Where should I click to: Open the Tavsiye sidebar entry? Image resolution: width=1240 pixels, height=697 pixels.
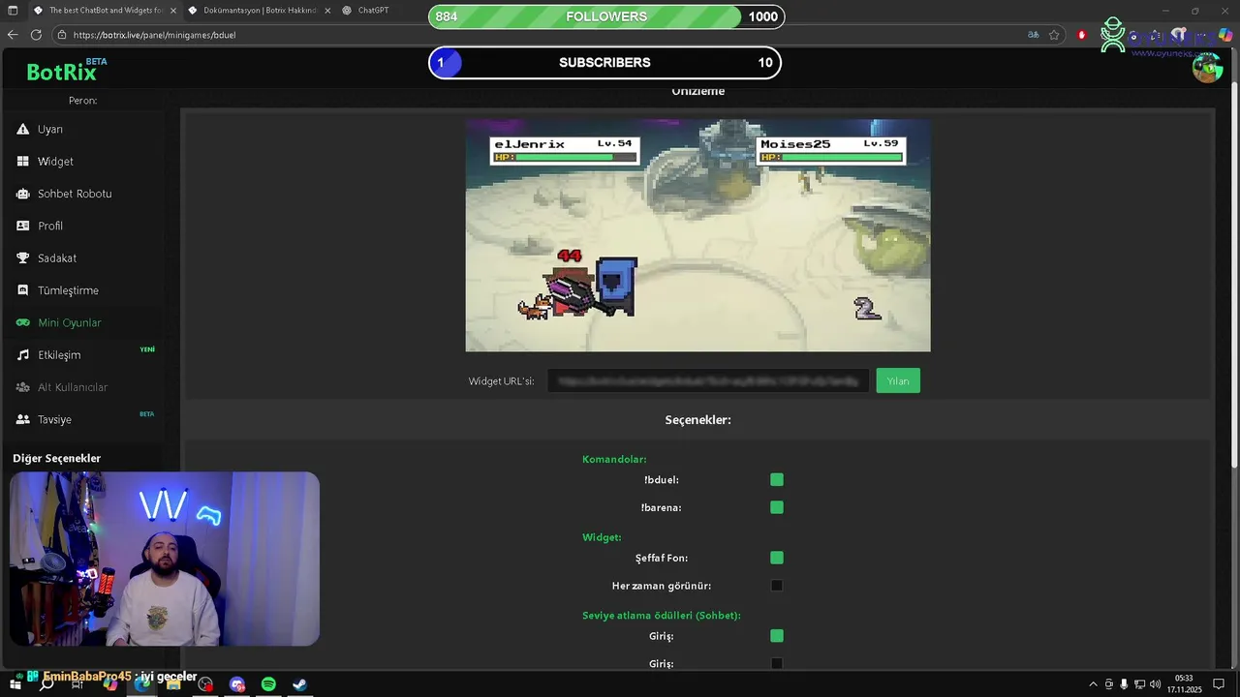[x=54, y=419]
